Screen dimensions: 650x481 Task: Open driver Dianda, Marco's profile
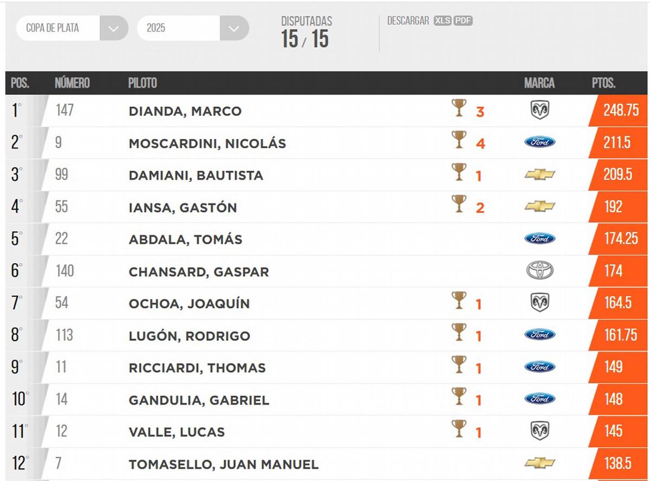pyautogui.click(x=185, y=112)
